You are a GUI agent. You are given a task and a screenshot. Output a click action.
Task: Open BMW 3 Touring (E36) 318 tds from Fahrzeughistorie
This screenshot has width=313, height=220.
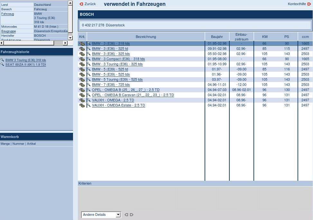[26, 60]
